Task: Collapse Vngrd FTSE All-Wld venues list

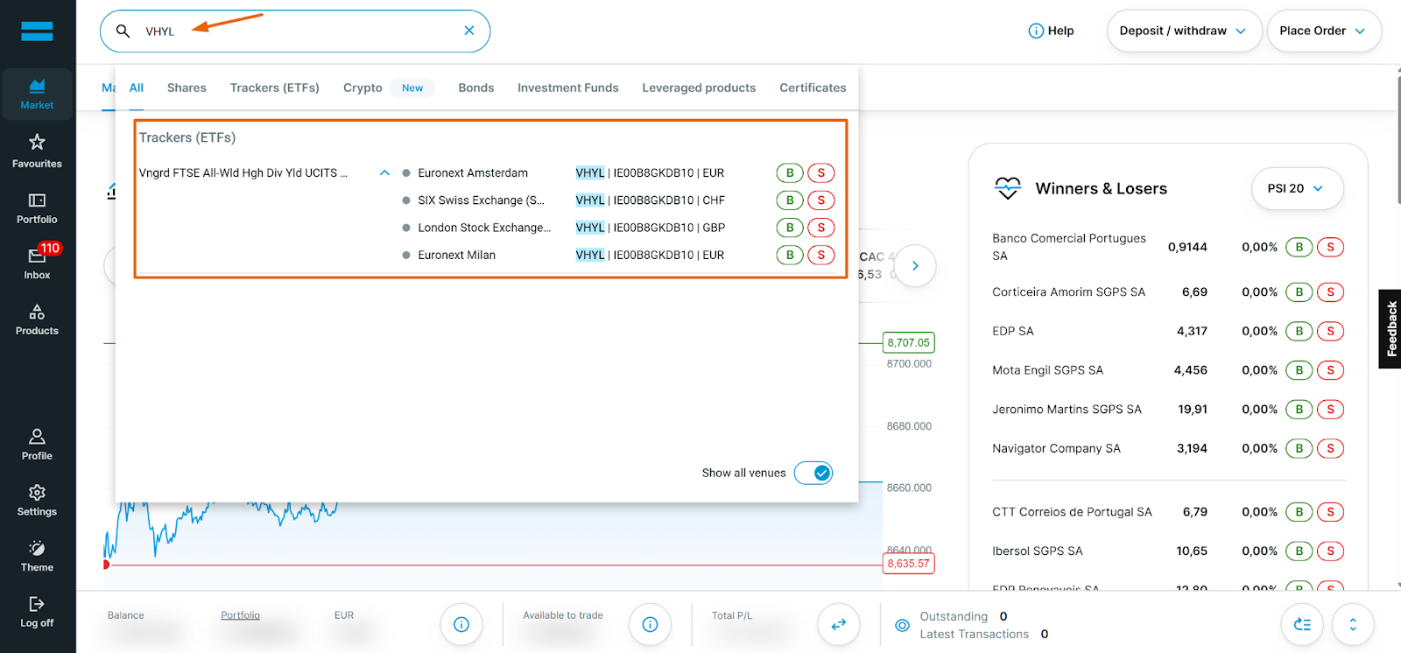Action: 384,173
